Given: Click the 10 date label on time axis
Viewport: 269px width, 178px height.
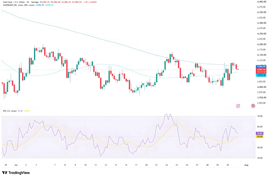Looking at the screenshot, I should 85,165.
